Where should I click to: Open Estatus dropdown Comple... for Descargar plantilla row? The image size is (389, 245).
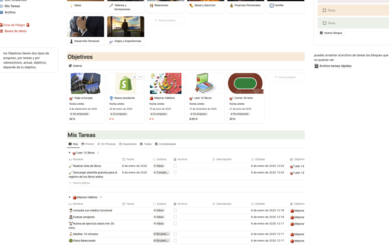click(x=161, y=172)
